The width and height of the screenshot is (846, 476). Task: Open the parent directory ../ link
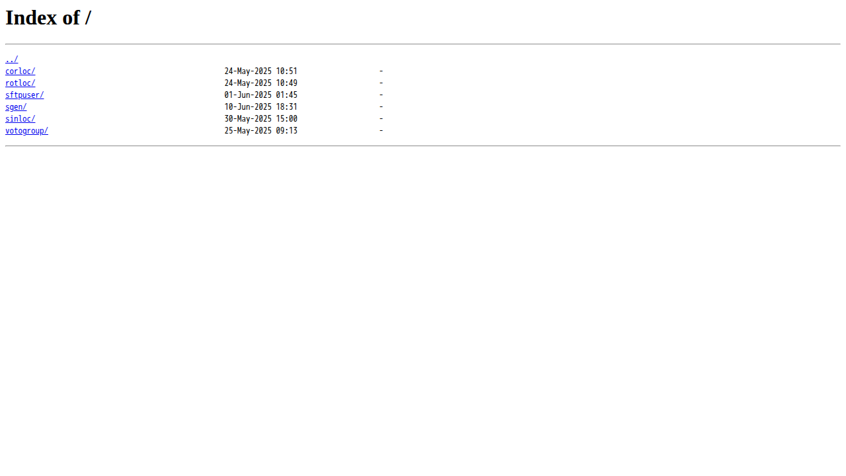point(11,59)
